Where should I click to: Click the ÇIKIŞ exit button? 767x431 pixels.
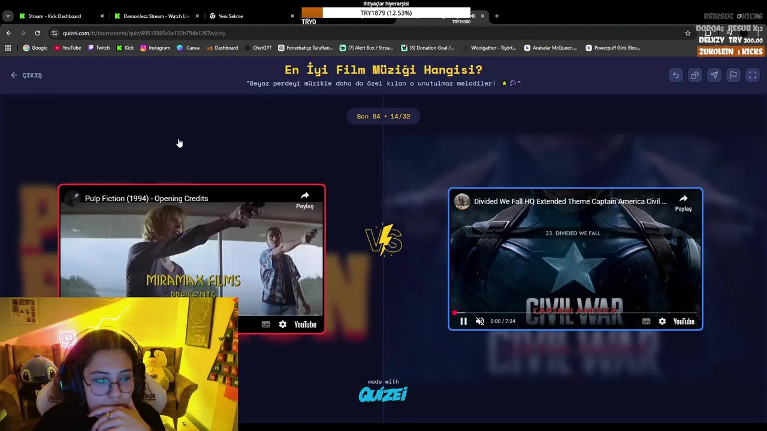click(x=26, y=75)
